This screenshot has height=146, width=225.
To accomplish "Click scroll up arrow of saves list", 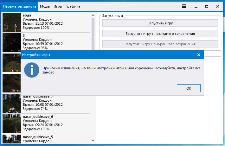I will pyautogui.click(x=93, y=15).
